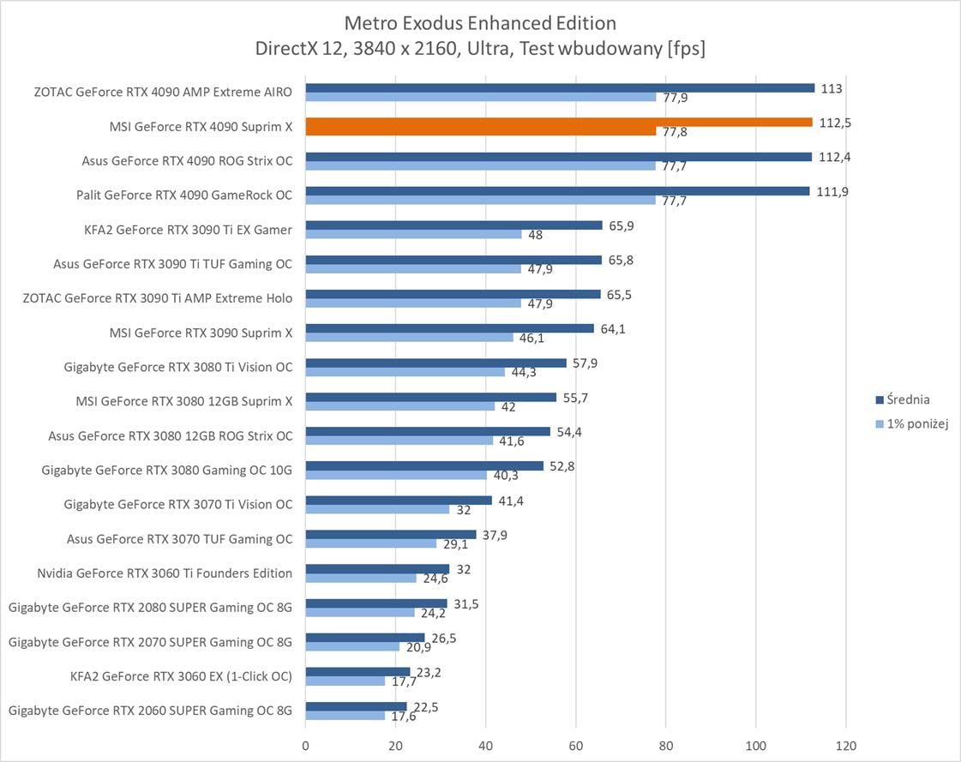Click the 65,9 bar for KFA2 3090 Ti
The width and height of the screenshot is (961, 762).
453,225
